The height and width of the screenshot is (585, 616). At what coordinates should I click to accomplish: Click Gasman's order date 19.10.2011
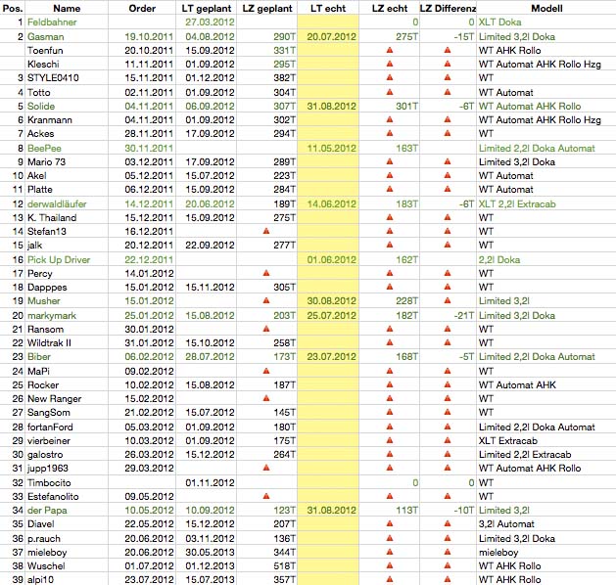pyautogui.click(x=149, y=36)
